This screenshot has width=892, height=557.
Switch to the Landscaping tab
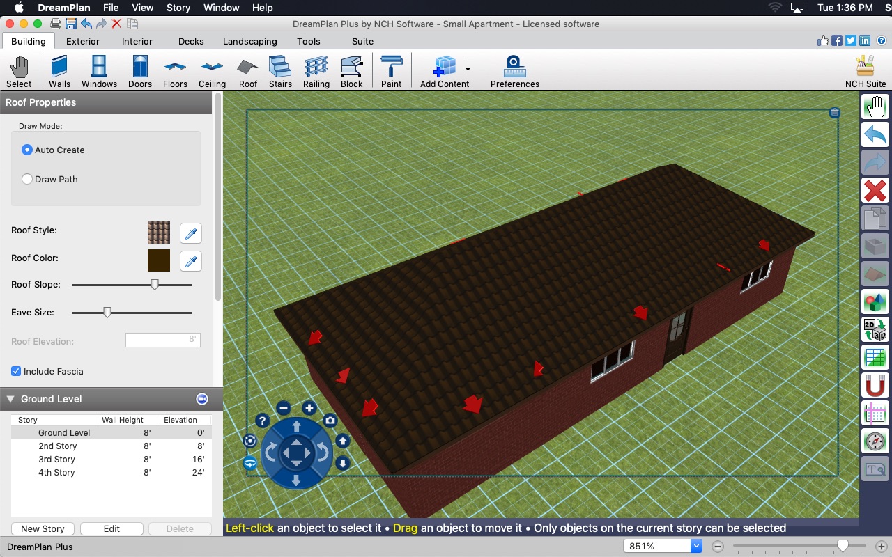click(x=249, y=41)
